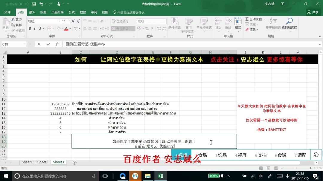Add a new worksheet with the plus button

pyautogui.click(x=74, y=162)
